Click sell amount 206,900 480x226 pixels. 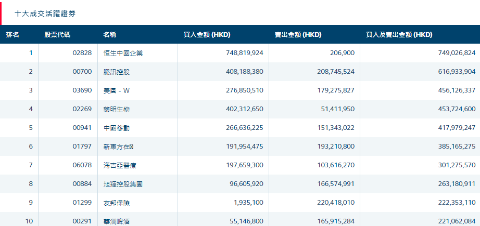point(343,53)
